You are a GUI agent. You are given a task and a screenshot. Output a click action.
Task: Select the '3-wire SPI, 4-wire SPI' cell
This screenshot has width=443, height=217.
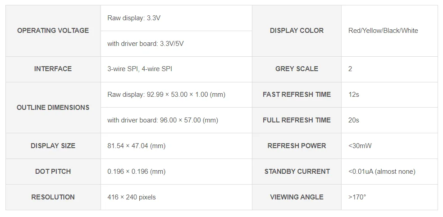140,69
